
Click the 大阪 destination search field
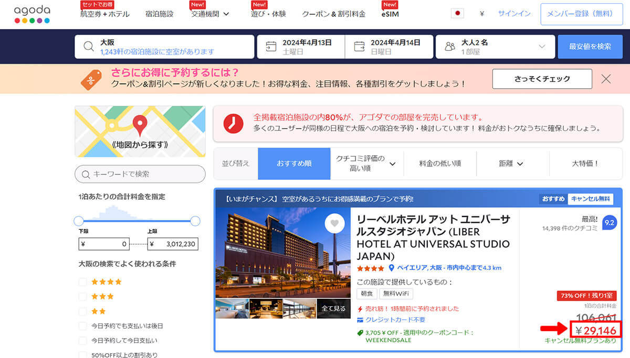164,47
